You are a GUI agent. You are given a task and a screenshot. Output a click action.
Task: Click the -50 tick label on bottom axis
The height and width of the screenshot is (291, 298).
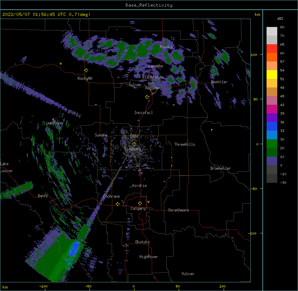[88, 286]
